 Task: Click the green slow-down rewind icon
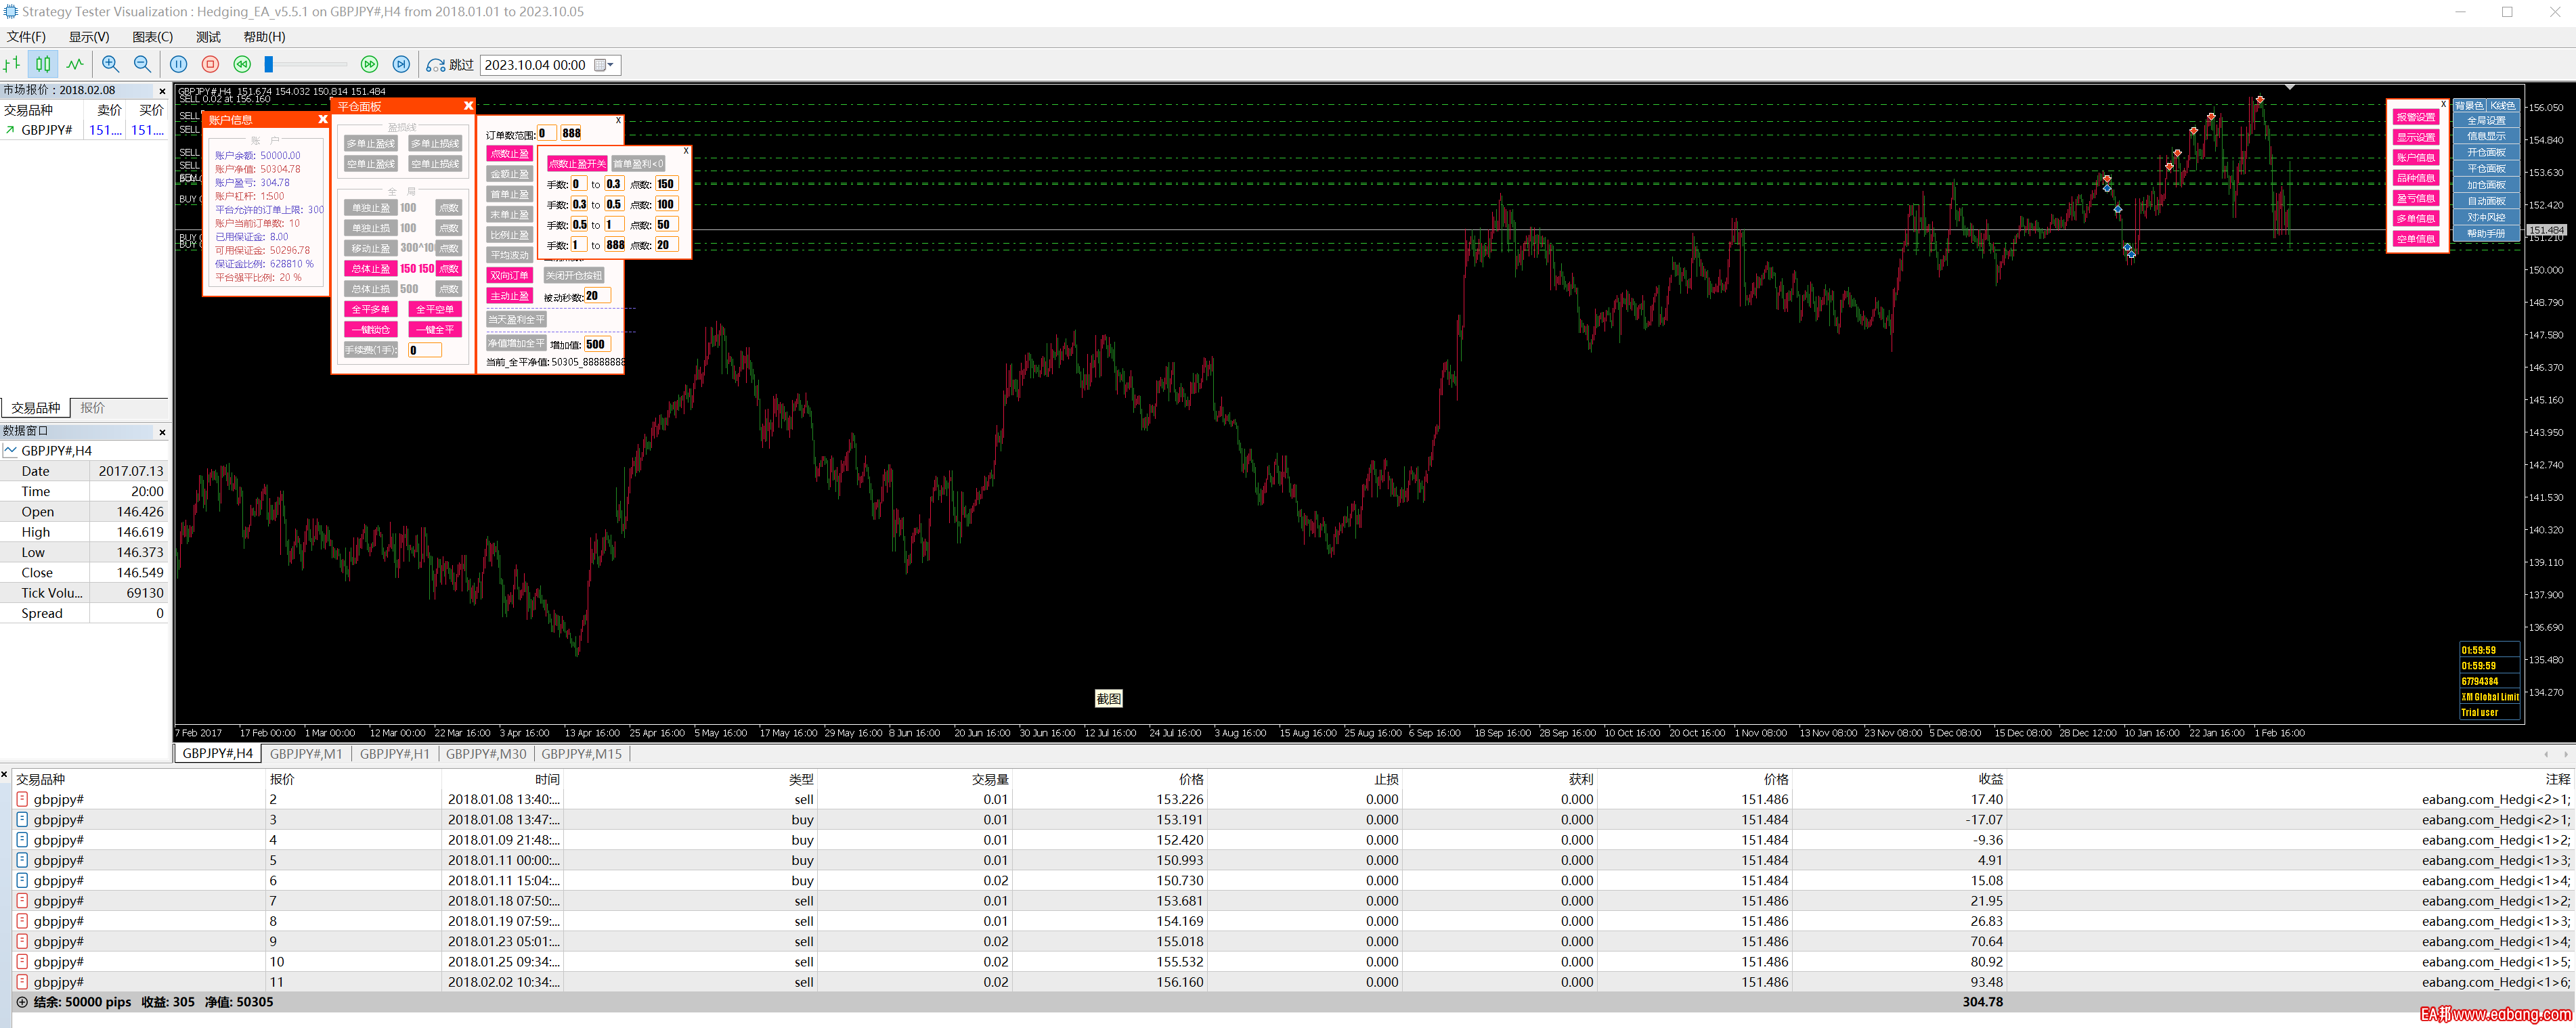[x=242, y=64]
